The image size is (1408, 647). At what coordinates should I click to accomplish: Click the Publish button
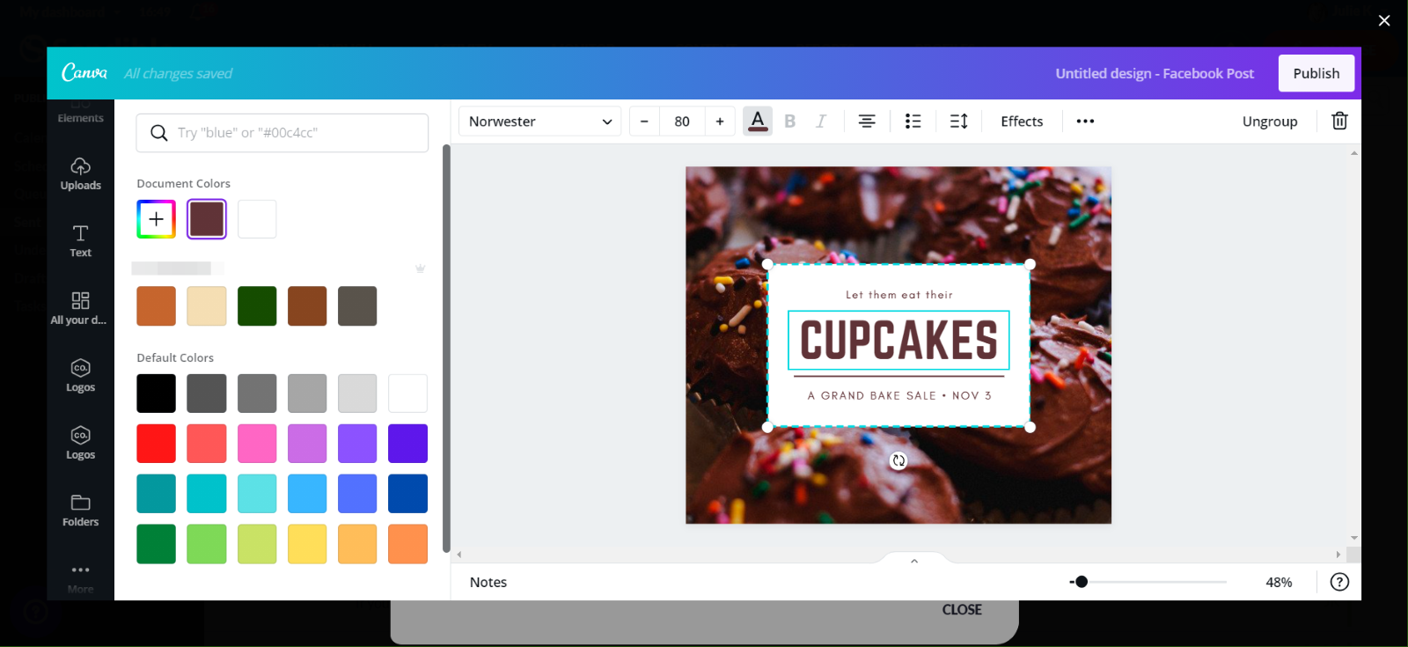click(1316, 73)
